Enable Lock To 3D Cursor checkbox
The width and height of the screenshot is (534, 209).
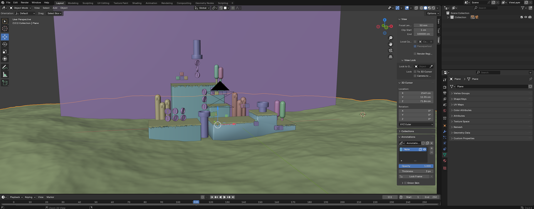coord(415,72)
